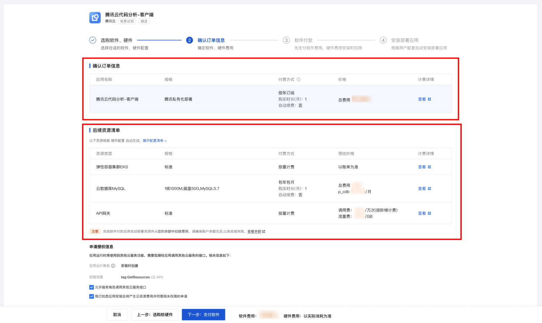542x323 pixels.
Task: Toggle the 我已知悉应用安装后将产生云资源费用 checkbox
Action: point(91,296)
